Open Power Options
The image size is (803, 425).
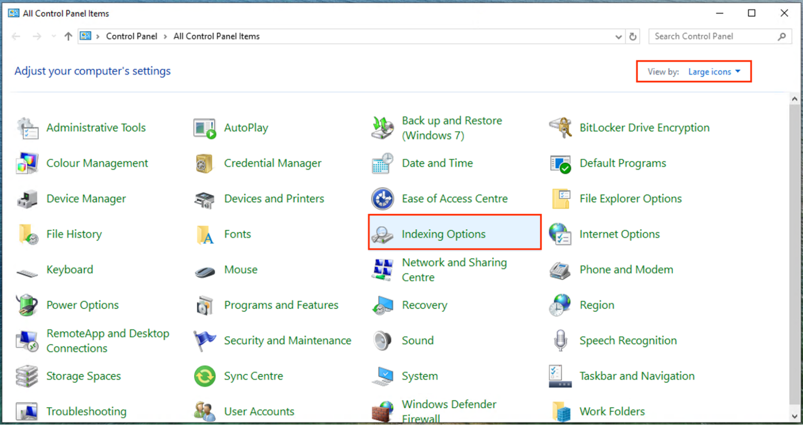point(82,305)
